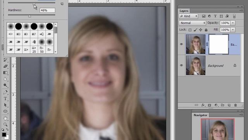
Task: Select the Pen tool
Action: [5, 92]
